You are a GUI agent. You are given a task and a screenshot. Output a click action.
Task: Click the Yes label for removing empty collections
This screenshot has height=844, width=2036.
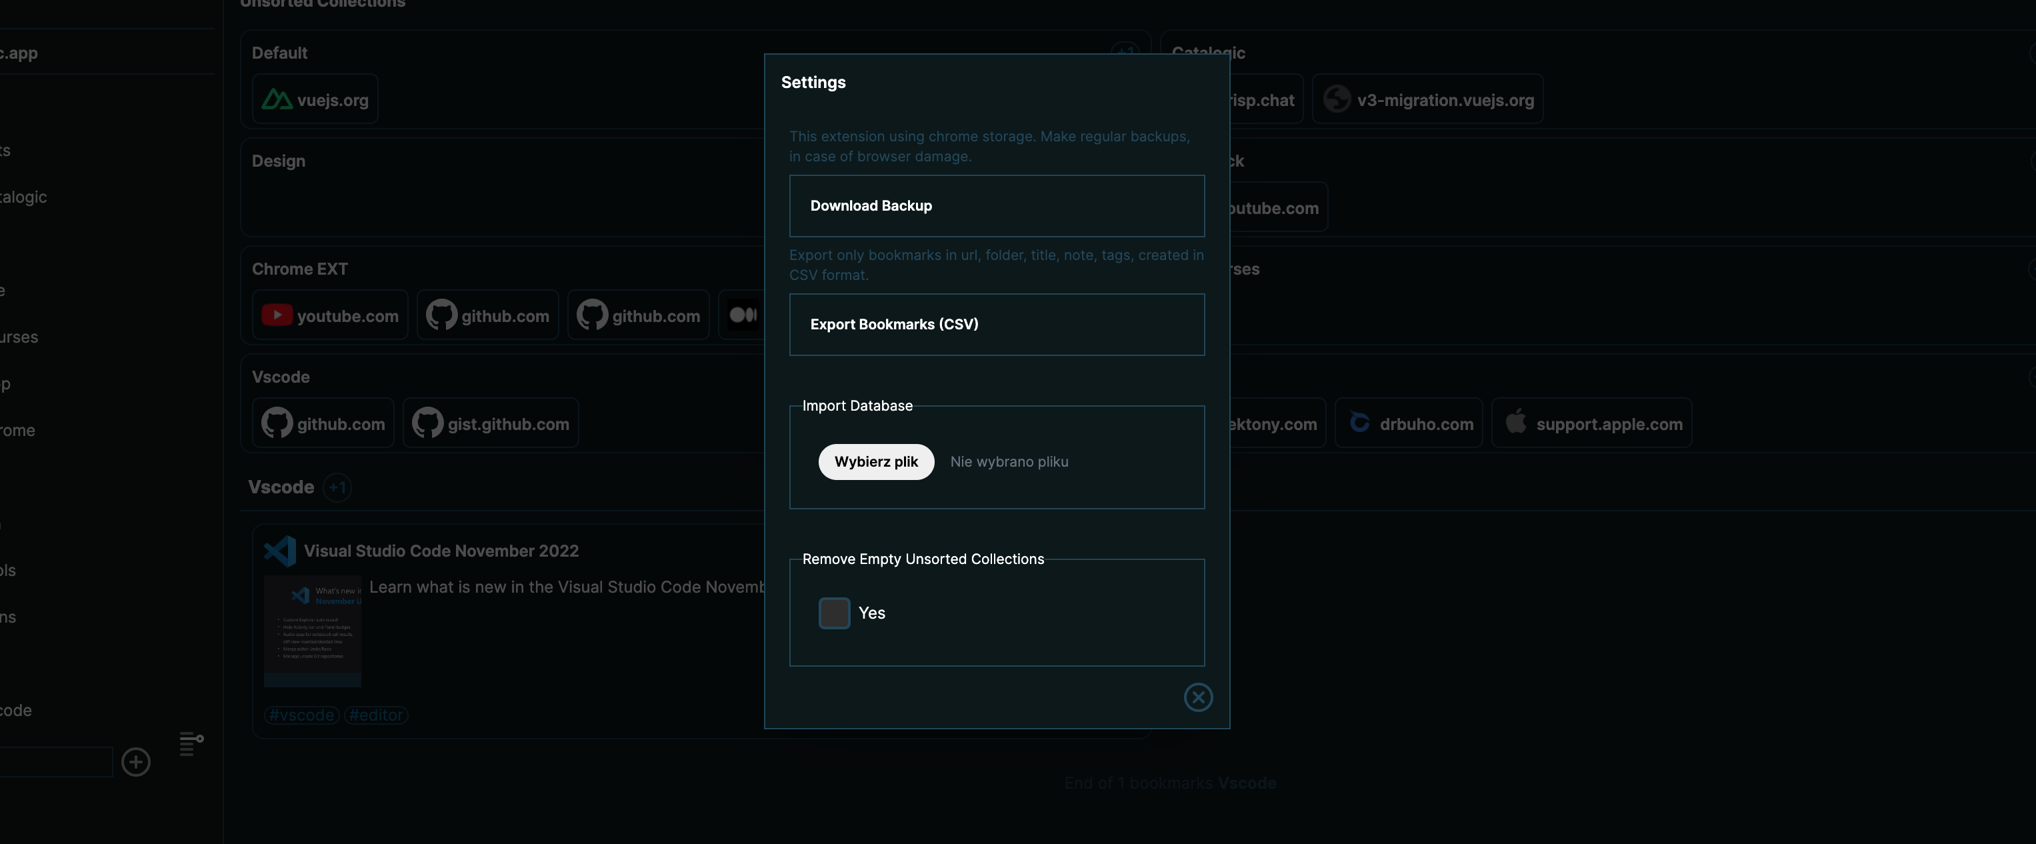coord(871,613)
